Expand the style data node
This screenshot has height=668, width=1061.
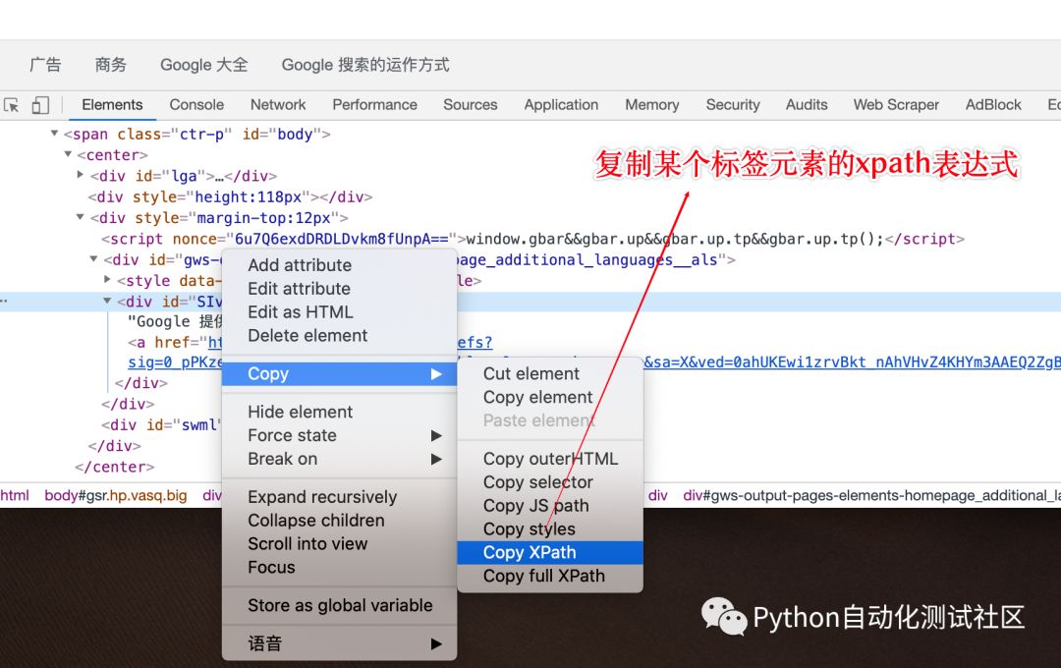point(107,279)
